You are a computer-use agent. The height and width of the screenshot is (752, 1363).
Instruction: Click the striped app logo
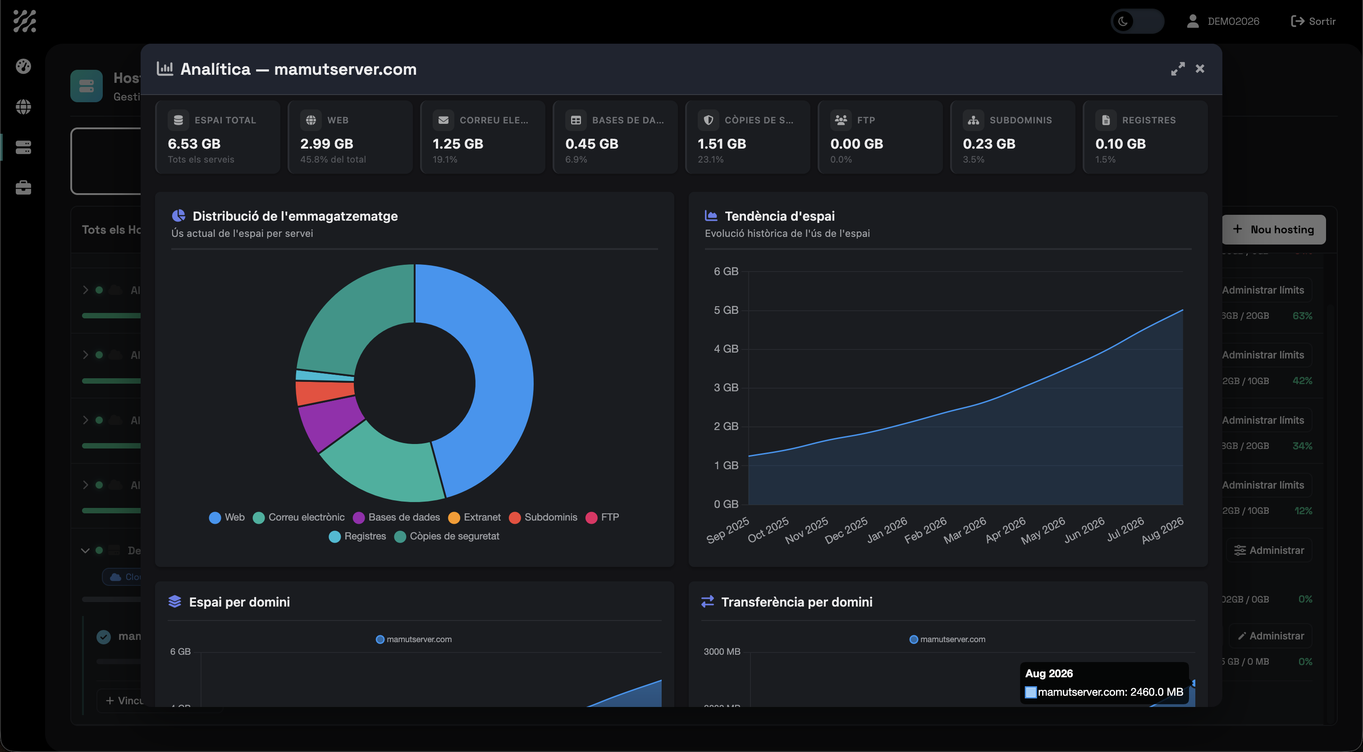(24, 21)
